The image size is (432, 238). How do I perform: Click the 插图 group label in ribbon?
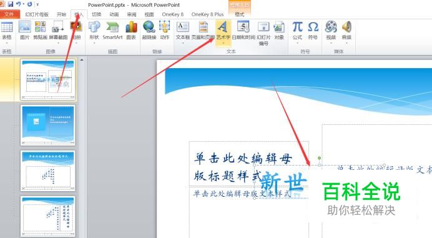(113, 51)
